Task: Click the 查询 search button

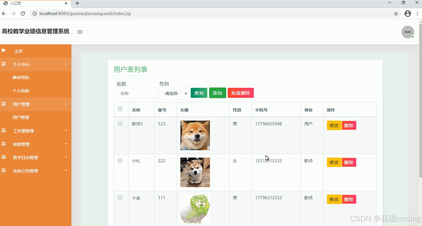Action: (x=199, y=93)
